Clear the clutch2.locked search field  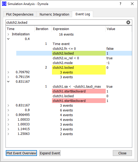click(x=128, y=22)
